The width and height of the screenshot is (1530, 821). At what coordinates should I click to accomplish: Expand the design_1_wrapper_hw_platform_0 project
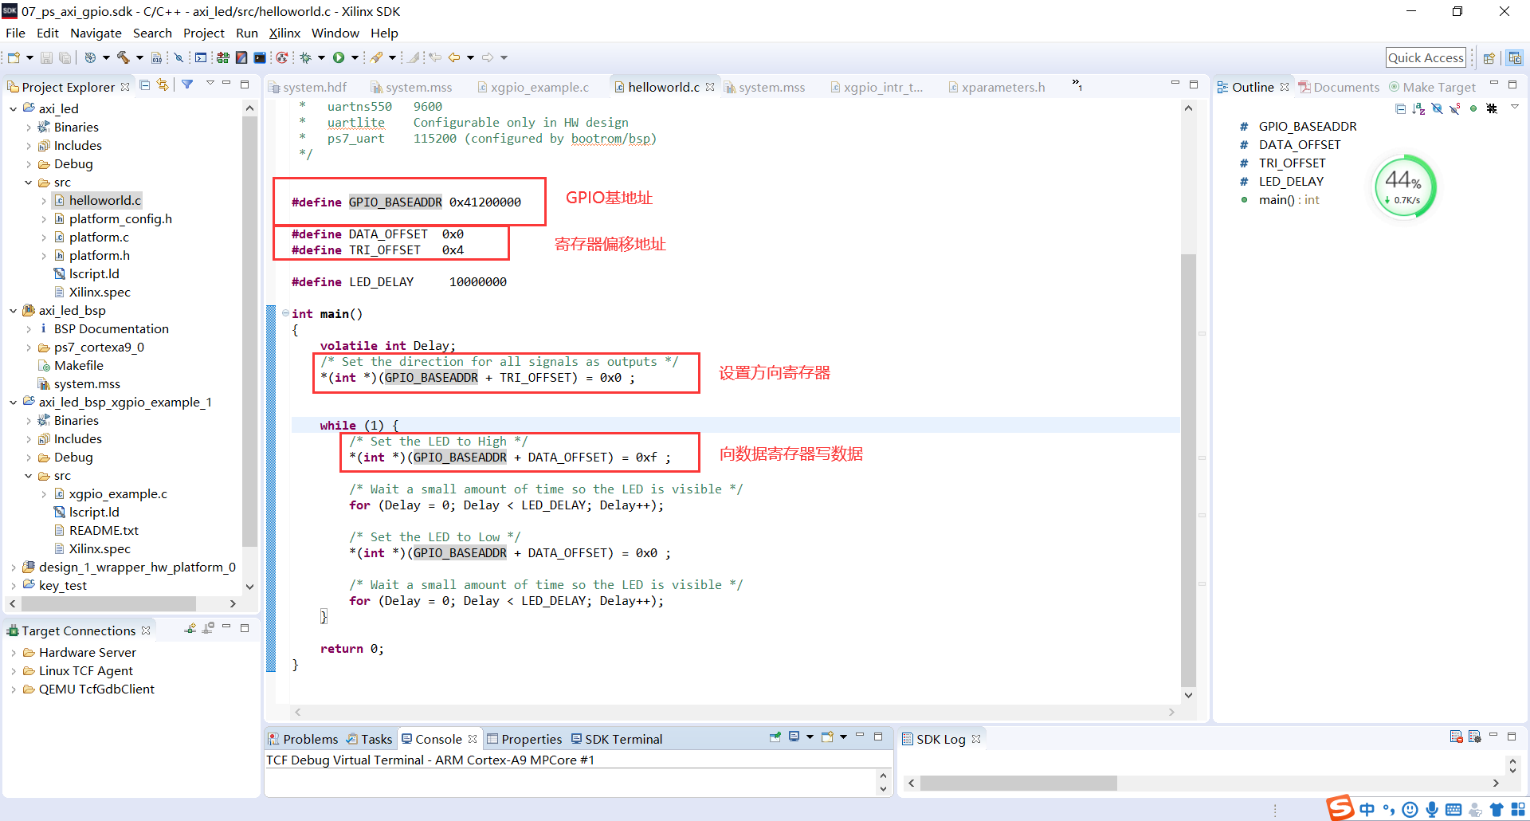click(x=14, y=567)
